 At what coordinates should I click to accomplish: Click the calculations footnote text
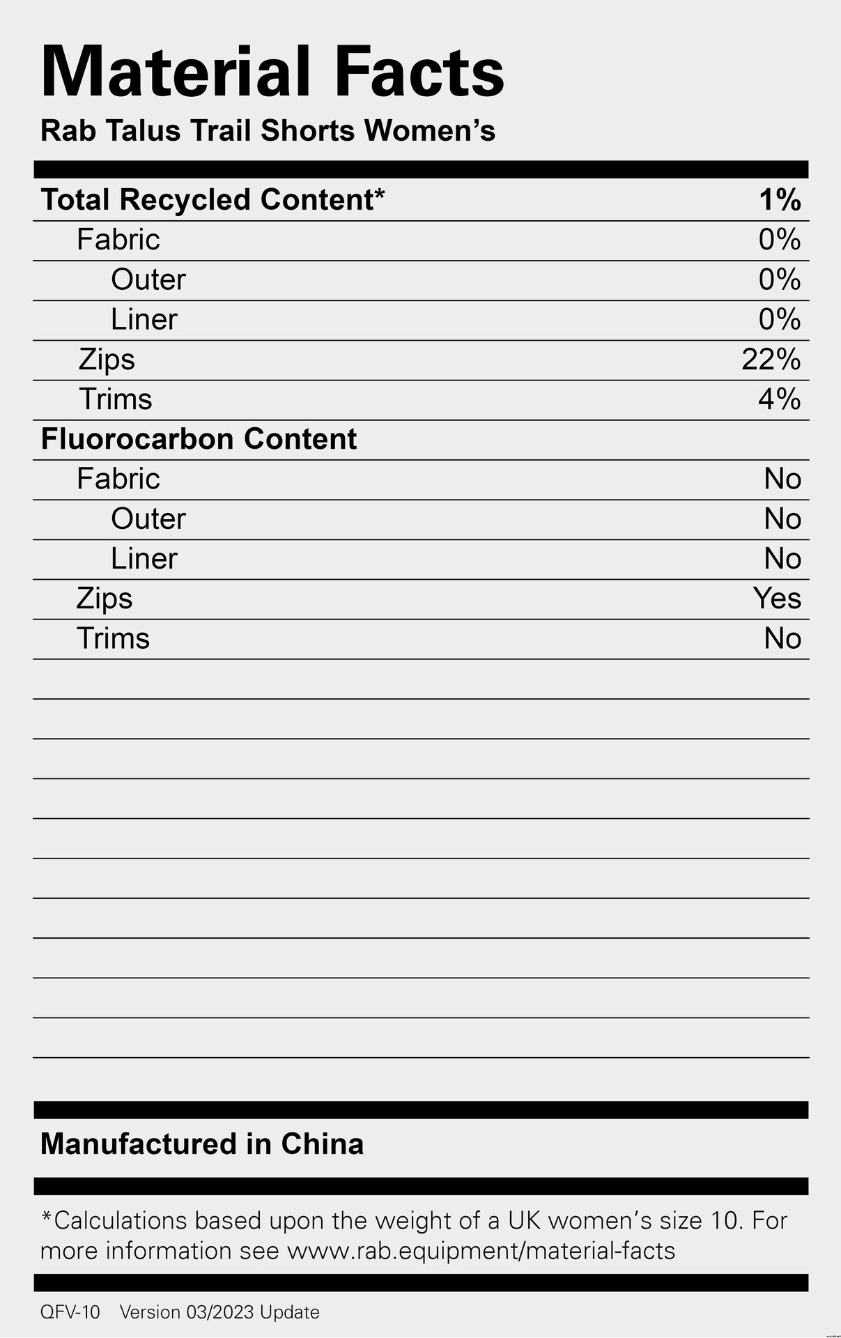pos(414,1236)
